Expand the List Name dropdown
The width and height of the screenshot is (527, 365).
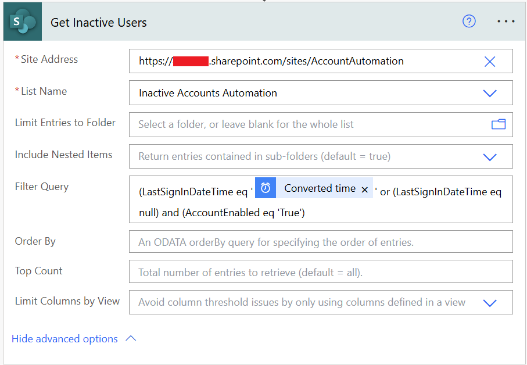point(490,93)
